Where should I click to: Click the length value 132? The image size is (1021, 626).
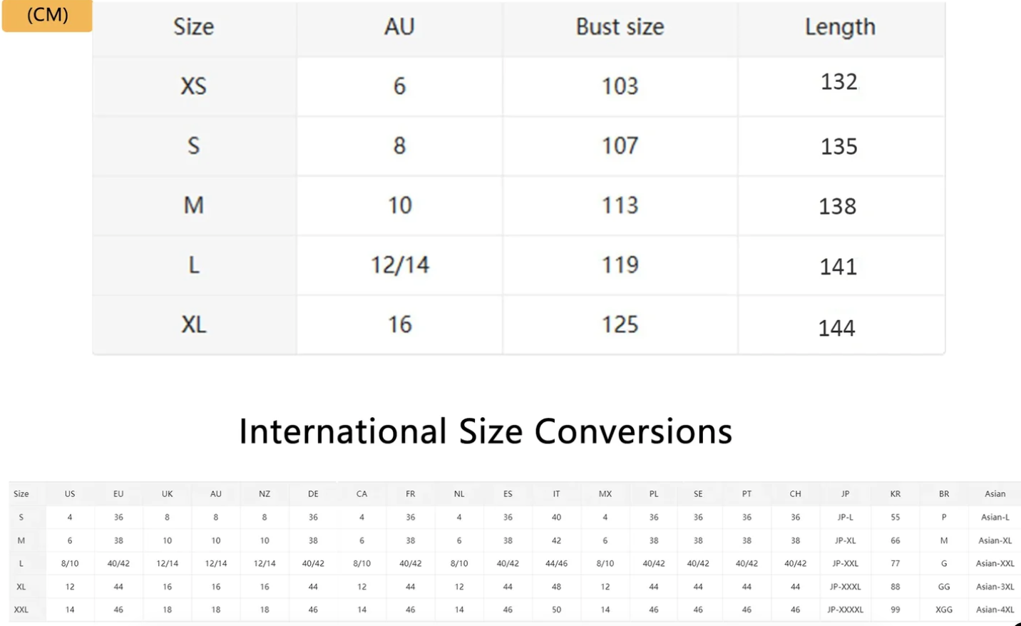click(838, 82)
